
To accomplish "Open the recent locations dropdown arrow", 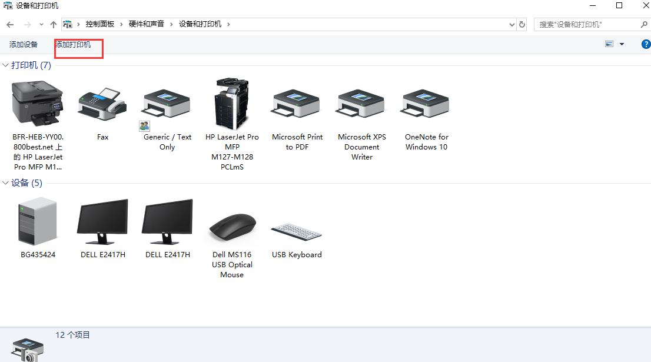I will pyautogui.click(x=41, y=25).
